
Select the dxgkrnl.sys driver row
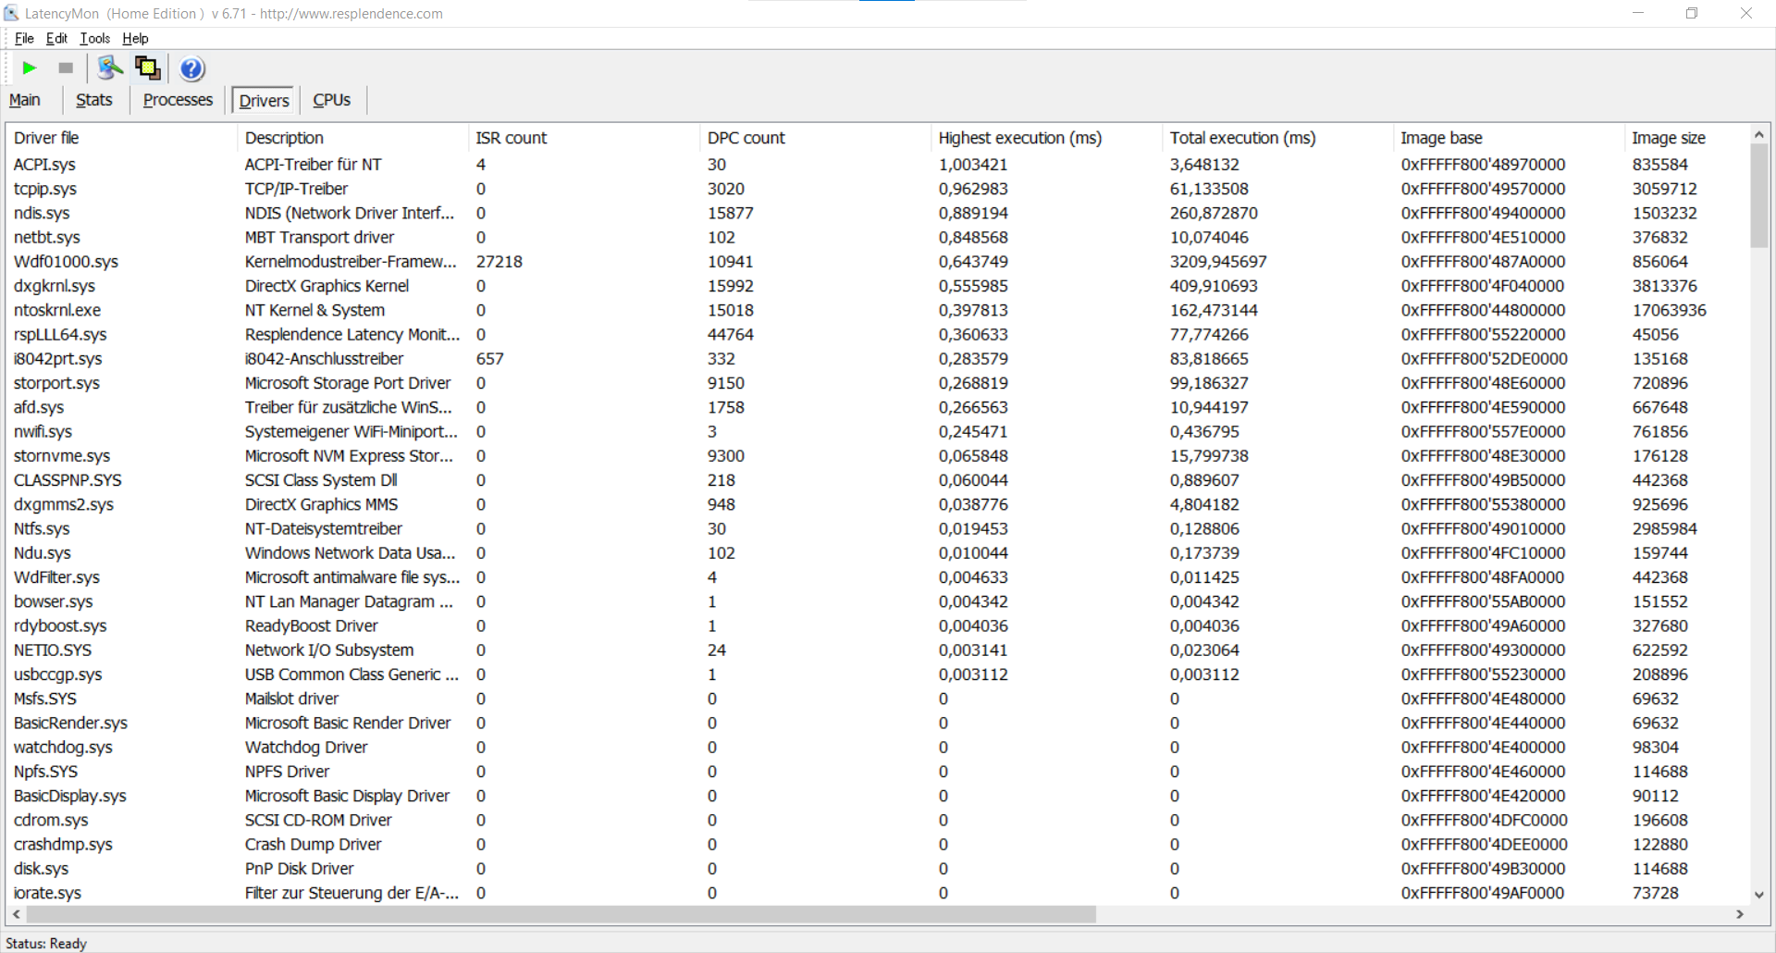tap(877, 286)
